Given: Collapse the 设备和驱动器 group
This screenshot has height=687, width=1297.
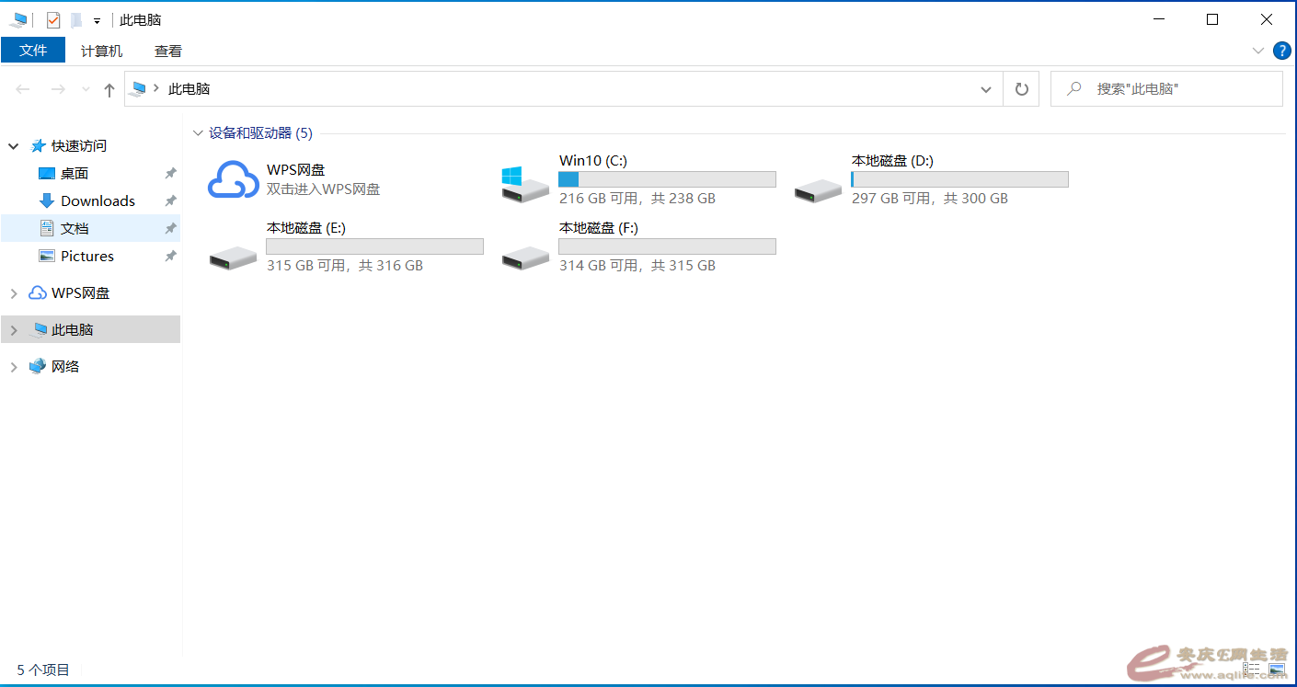Looking at the screenshot, I should (198, 133).
